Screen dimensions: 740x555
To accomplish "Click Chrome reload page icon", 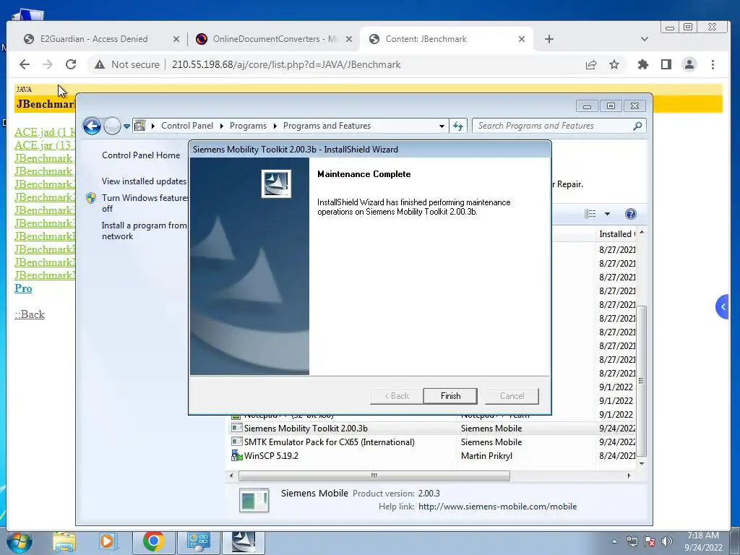I will 71,64.
